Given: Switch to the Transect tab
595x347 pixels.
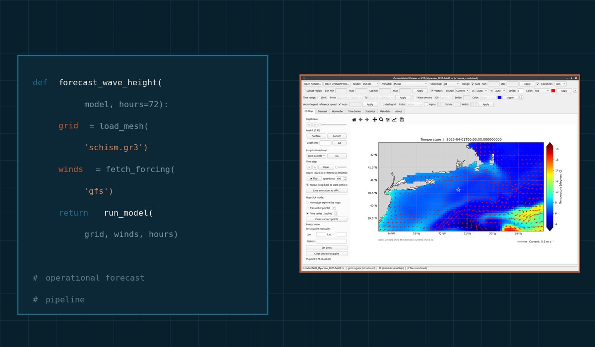Looking at the screenshot, I should click(x=322, y=111).
